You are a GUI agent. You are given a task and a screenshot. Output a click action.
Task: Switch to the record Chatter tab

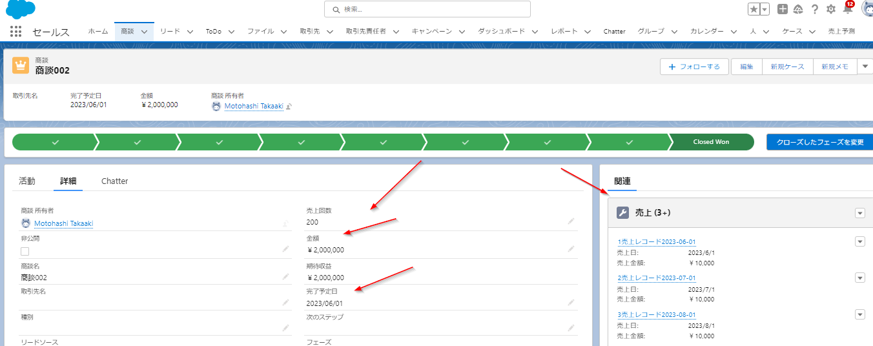pos(115,181)
